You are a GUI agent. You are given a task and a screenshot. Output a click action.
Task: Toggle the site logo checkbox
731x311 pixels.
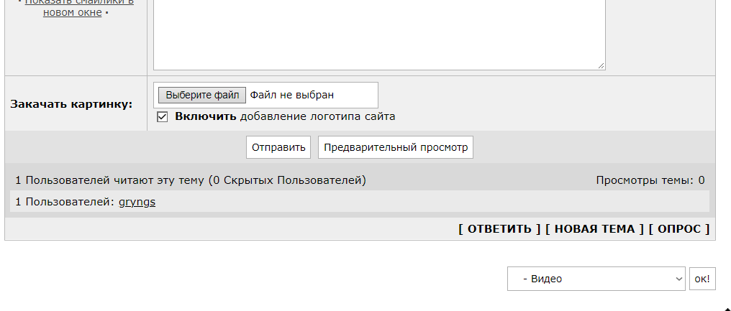(x=162, y=117)
